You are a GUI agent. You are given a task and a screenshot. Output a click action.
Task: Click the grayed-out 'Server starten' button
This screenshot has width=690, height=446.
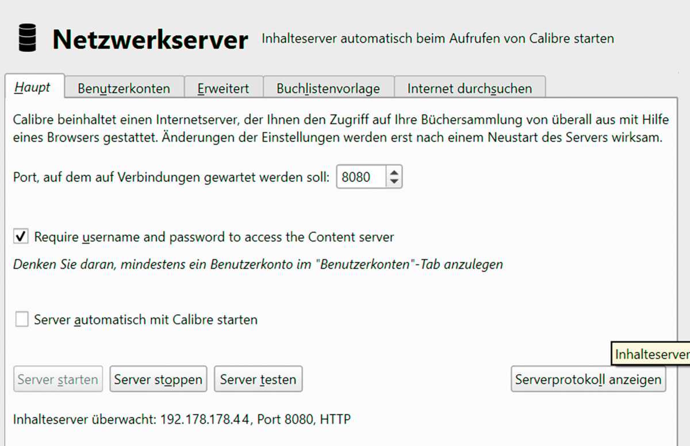tap(57, 379)
